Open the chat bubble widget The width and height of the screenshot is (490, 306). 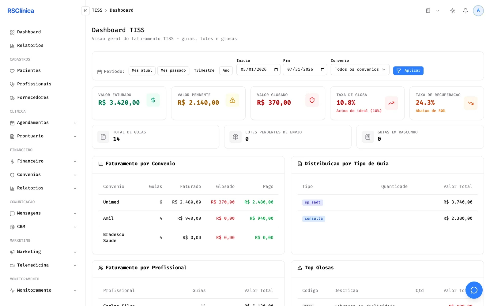[x=474, y=290]
